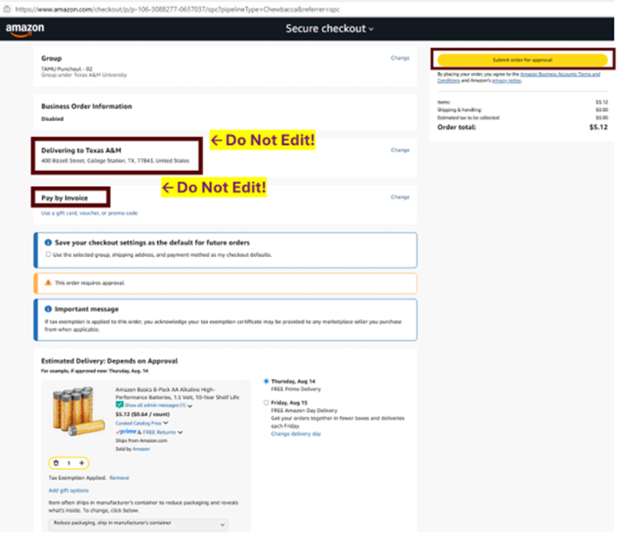Click the Prime logo under the item price

[126, 432]
